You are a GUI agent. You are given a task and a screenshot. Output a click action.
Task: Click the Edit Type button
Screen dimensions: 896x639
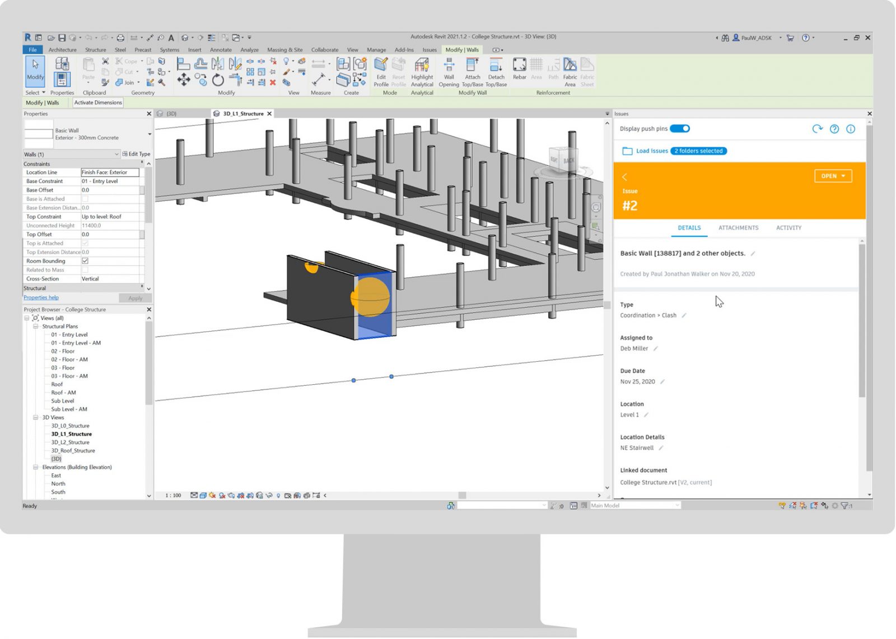[x=136, y=153]
